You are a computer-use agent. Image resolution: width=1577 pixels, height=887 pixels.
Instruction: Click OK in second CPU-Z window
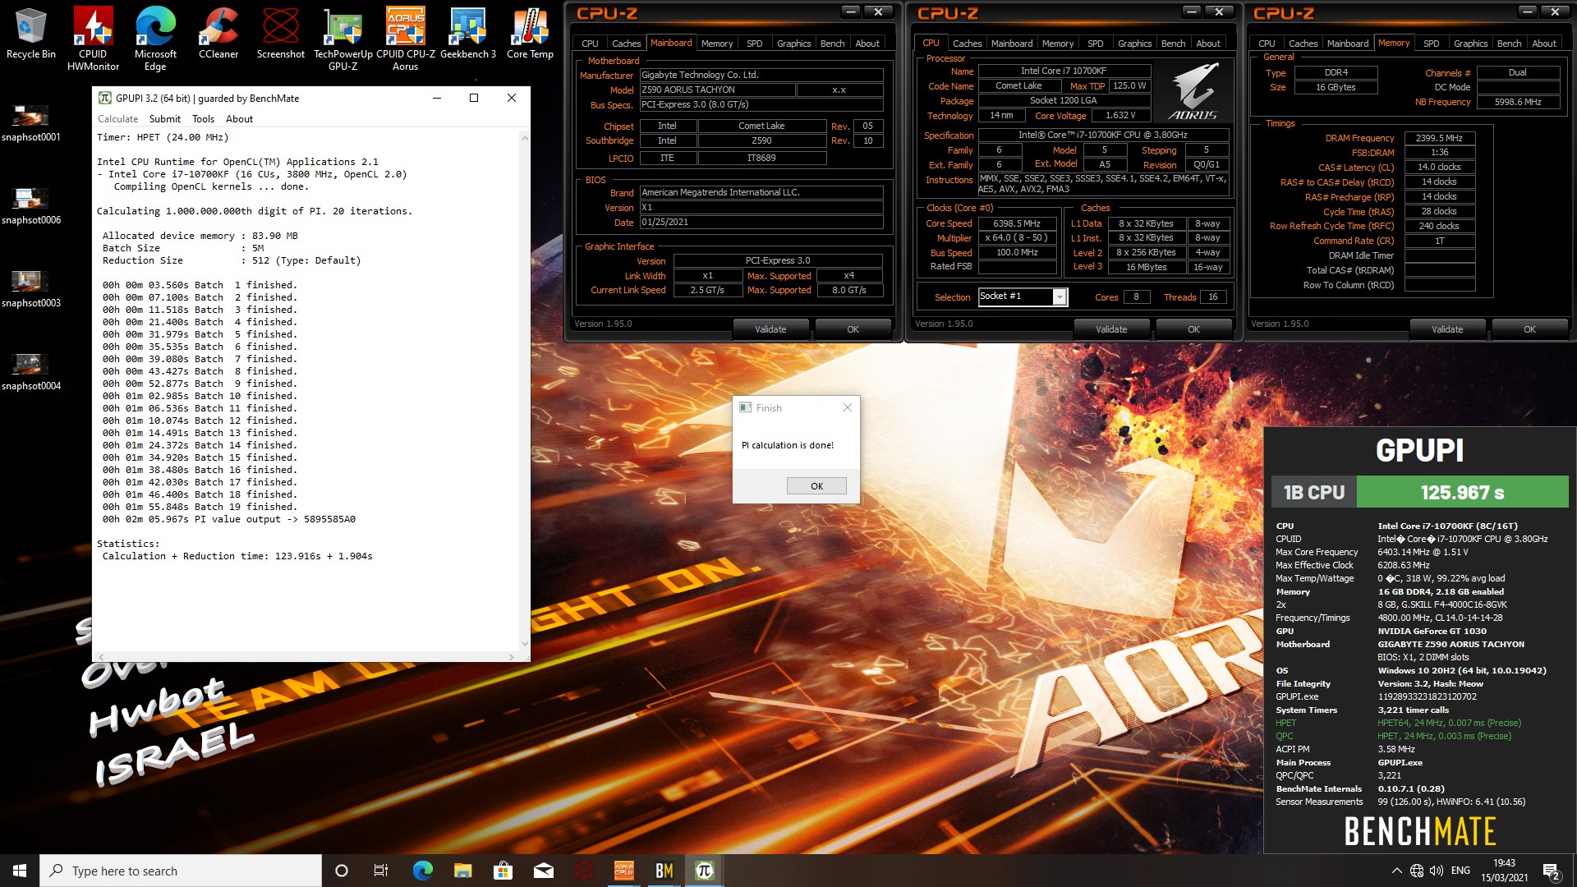coord(1193,329)
